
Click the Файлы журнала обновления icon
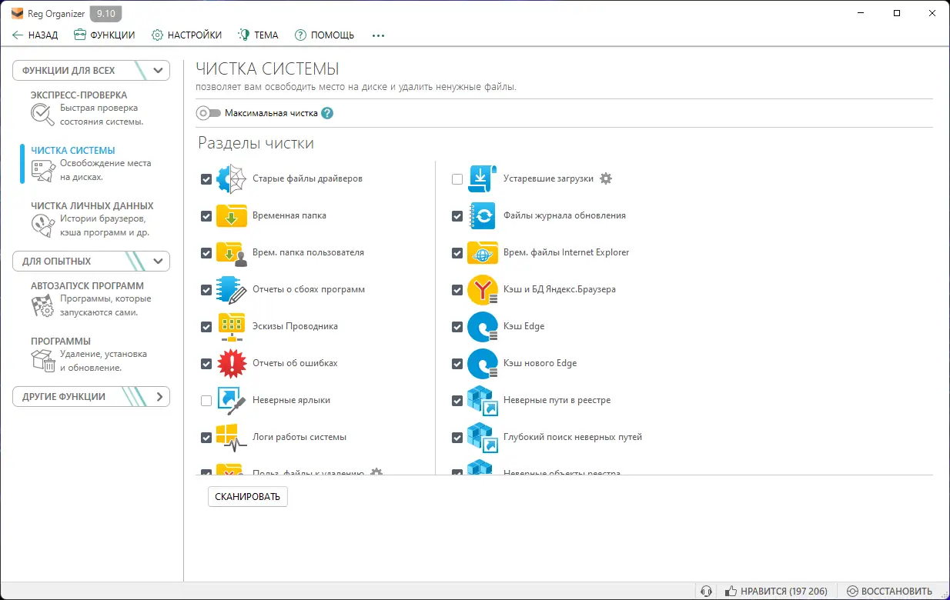coord(482,215)
